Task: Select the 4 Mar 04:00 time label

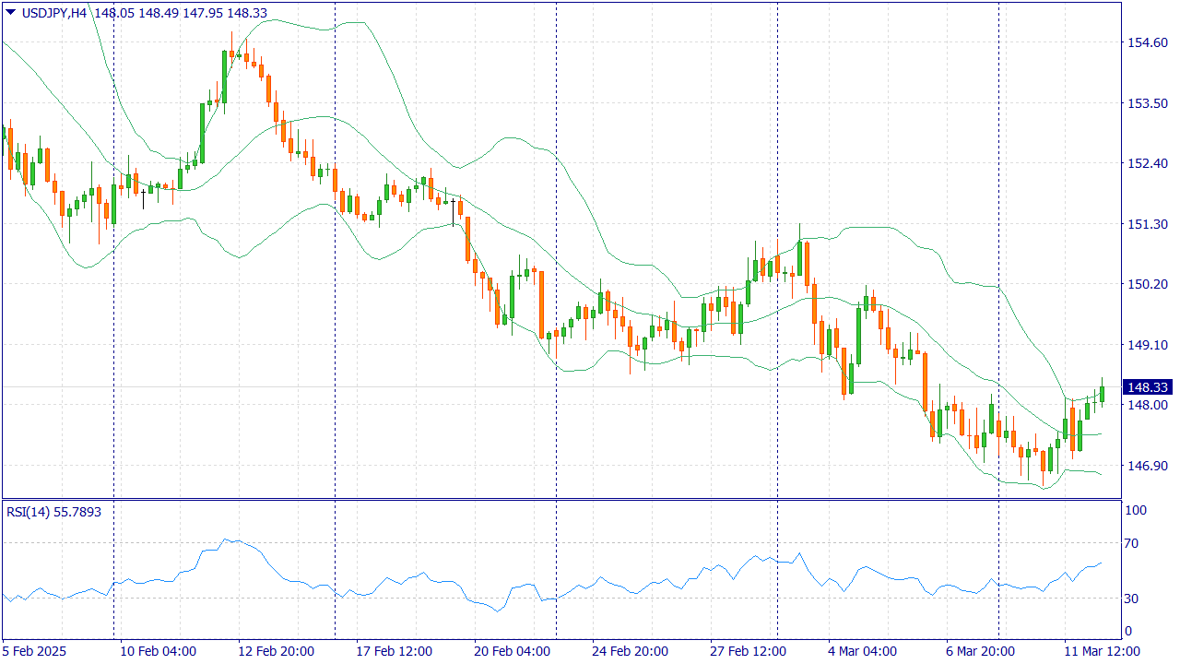Action: pos(862,651)
